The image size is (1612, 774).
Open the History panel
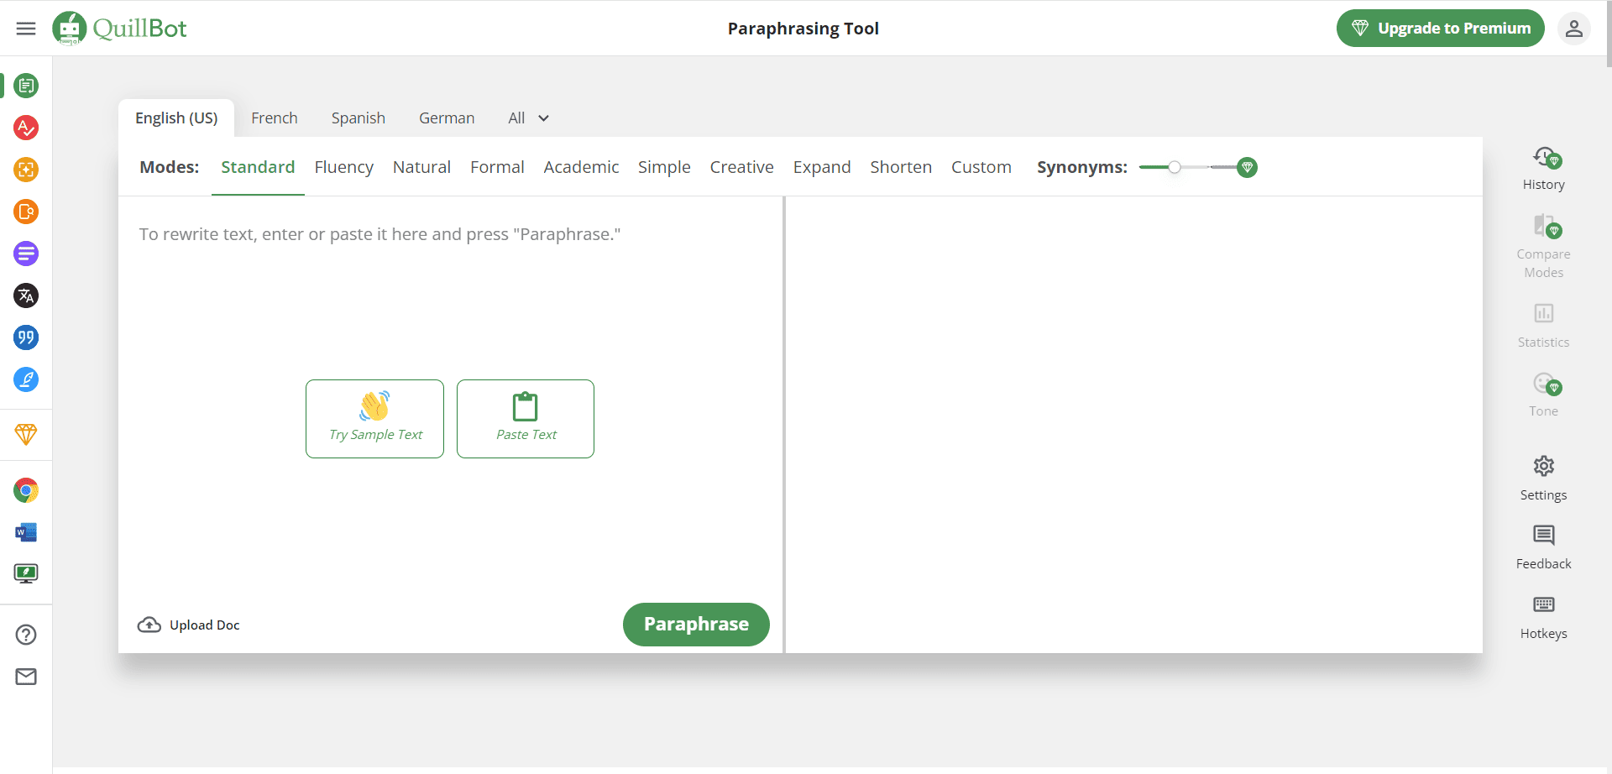(1543, 169)
